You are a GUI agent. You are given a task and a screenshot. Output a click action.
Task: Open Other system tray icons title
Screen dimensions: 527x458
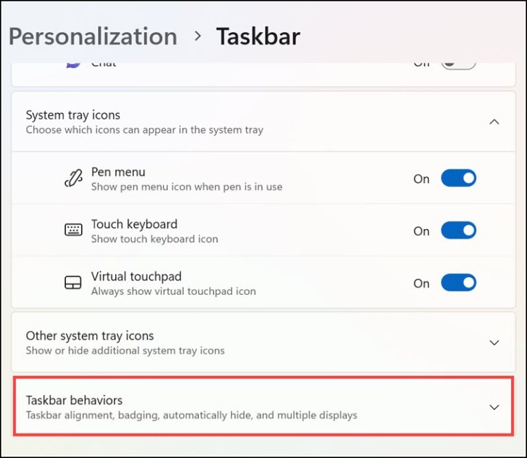tap(89, 336)
